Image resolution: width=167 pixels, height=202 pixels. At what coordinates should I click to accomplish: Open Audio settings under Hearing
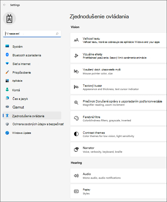click(x=119, y=176)
